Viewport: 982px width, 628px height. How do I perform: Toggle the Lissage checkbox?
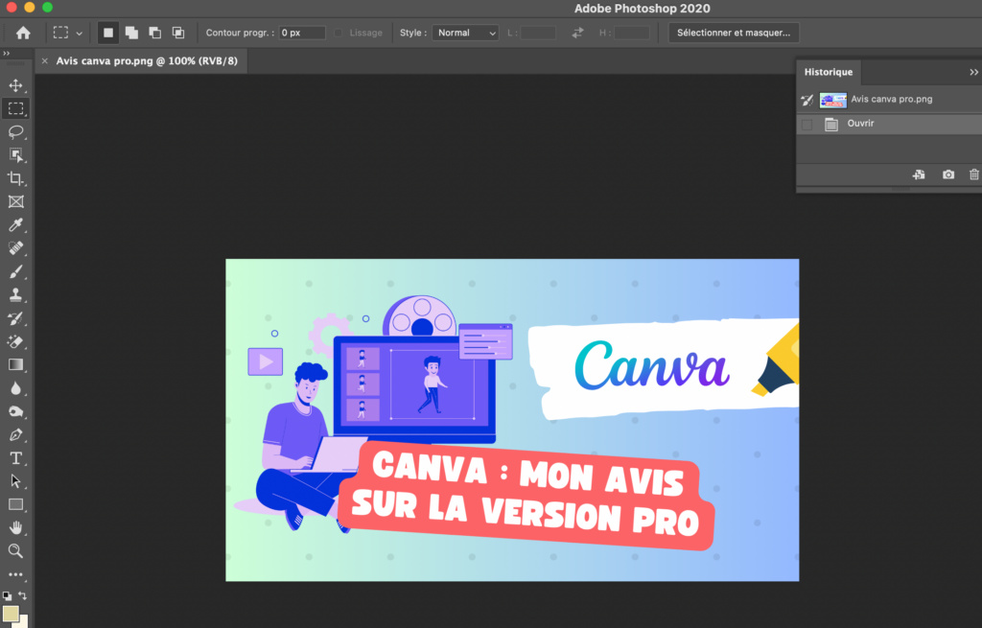pos(339,33)
